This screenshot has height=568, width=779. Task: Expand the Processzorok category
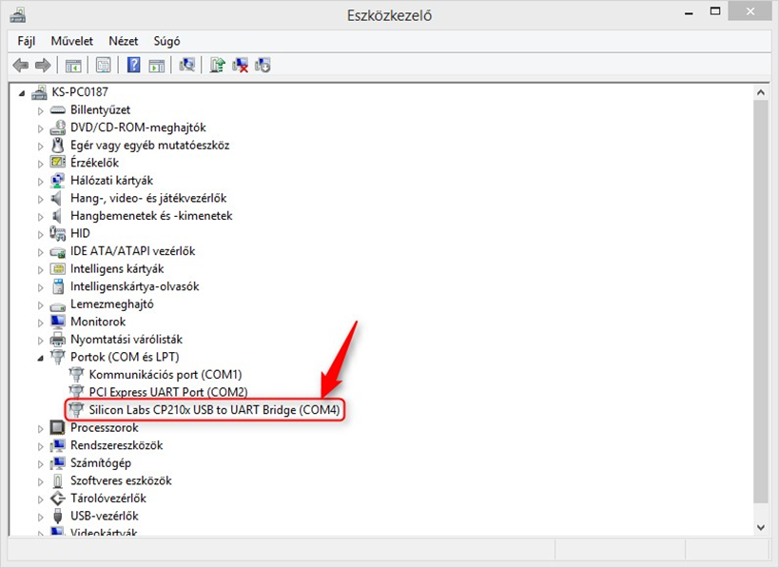[41, 428]
